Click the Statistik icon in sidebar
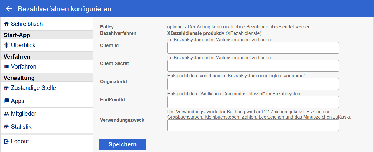 (6, 127)
